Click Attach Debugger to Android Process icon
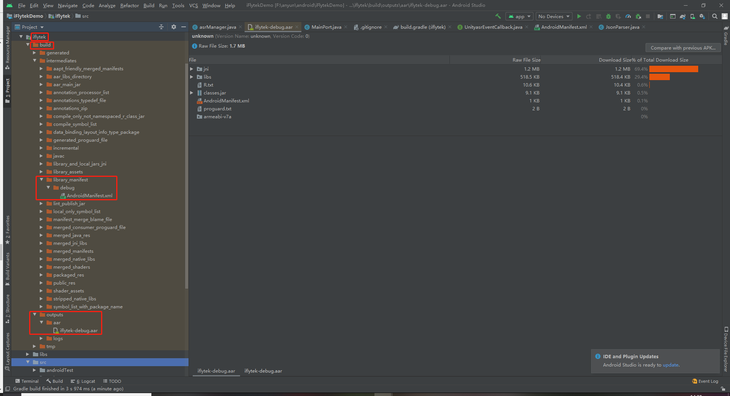Screen dimensions: 730x396 coord(638,16)
